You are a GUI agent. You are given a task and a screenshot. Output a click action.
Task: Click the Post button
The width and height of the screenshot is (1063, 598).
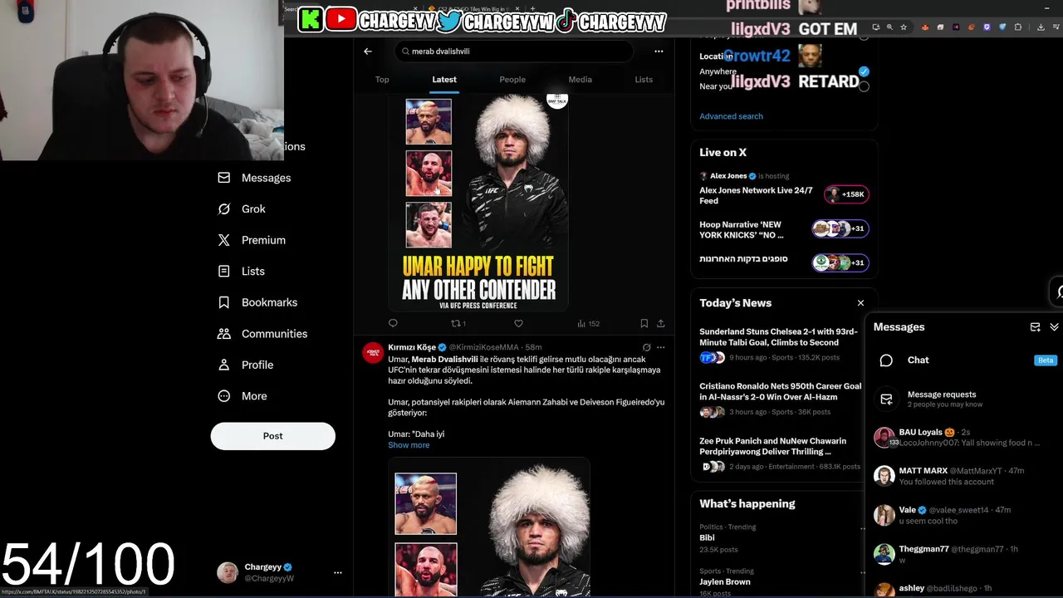pos(272,436)
